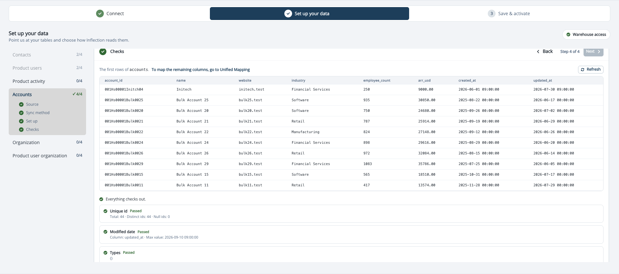Click the Everything checks out check icon
Viewport: 619px width, 274px height.
click(x=101, y=199)
